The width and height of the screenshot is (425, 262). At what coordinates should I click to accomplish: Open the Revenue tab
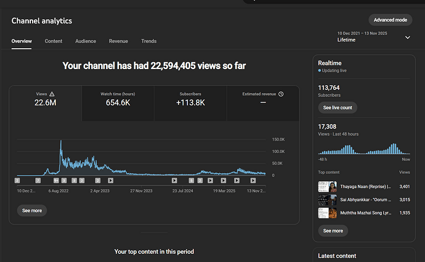tap(118, 41)
